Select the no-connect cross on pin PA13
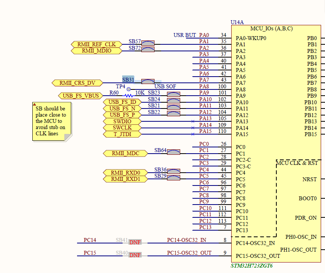 (x=193, y=121)
